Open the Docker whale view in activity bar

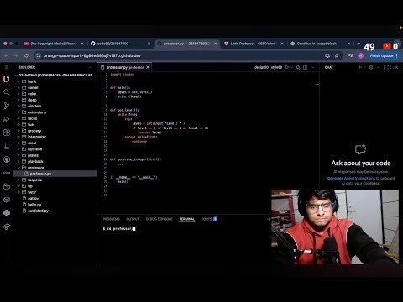coord(7,186)
